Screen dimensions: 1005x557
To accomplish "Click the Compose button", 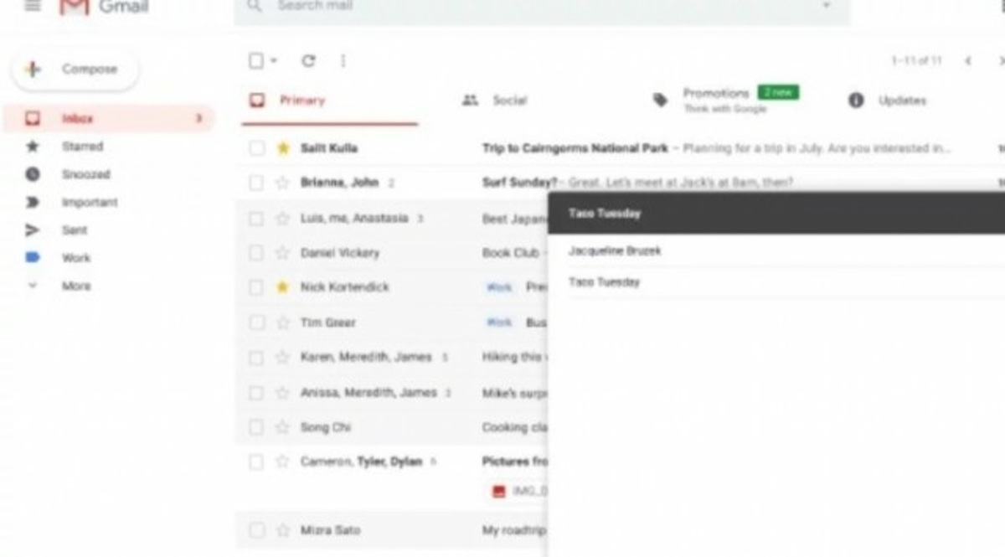I will coord(75,70).
